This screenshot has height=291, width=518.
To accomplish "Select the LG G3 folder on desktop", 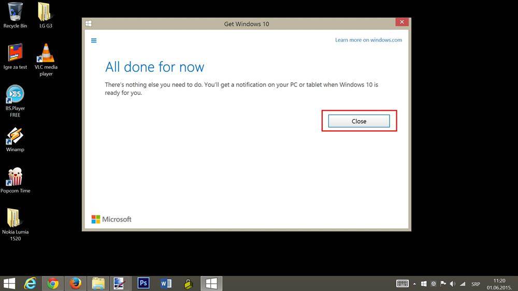I will (x=46, y=14).
